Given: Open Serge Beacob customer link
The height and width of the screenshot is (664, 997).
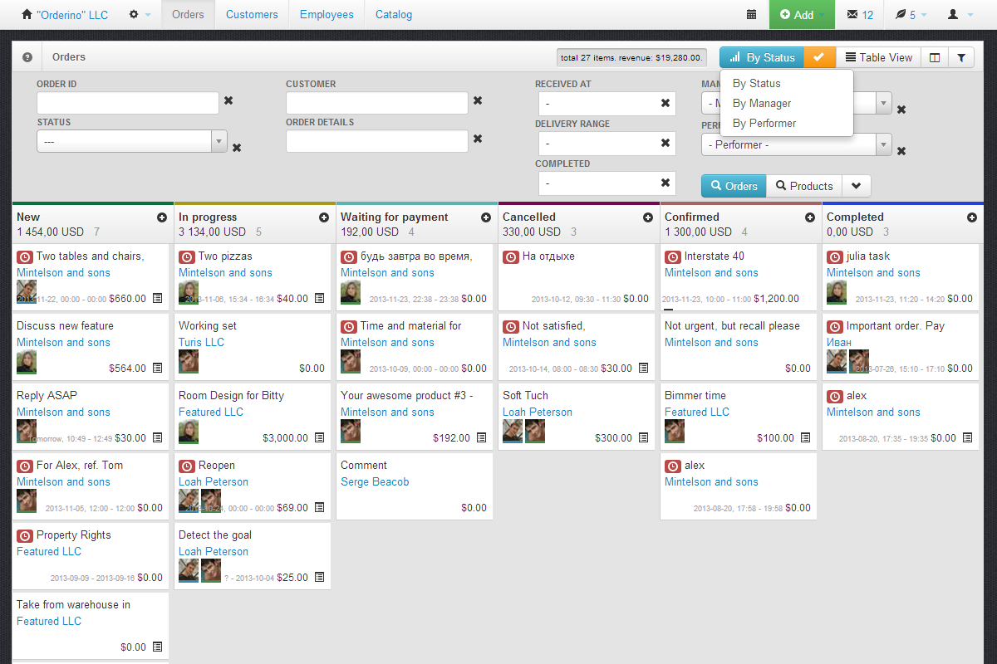Looking at the screenshot, I should tap(375, 481).
